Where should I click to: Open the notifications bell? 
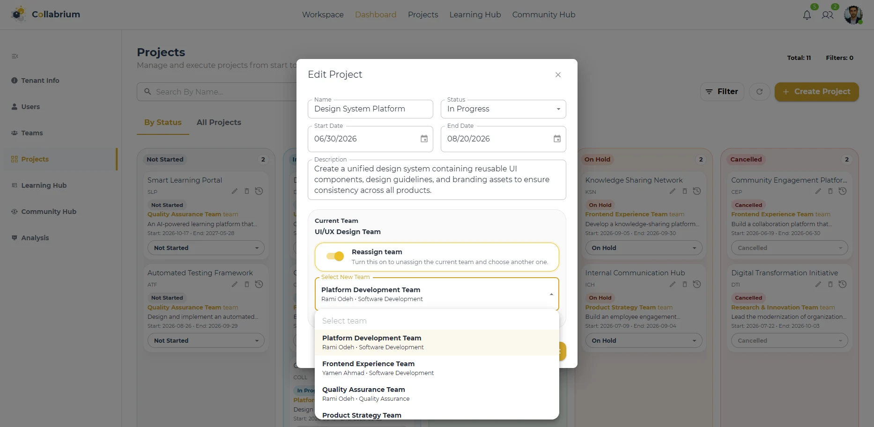[x=807, y=15]
